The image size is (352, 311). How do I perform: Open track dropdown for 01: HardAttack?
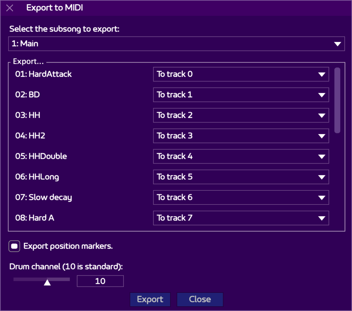[241, 74]
